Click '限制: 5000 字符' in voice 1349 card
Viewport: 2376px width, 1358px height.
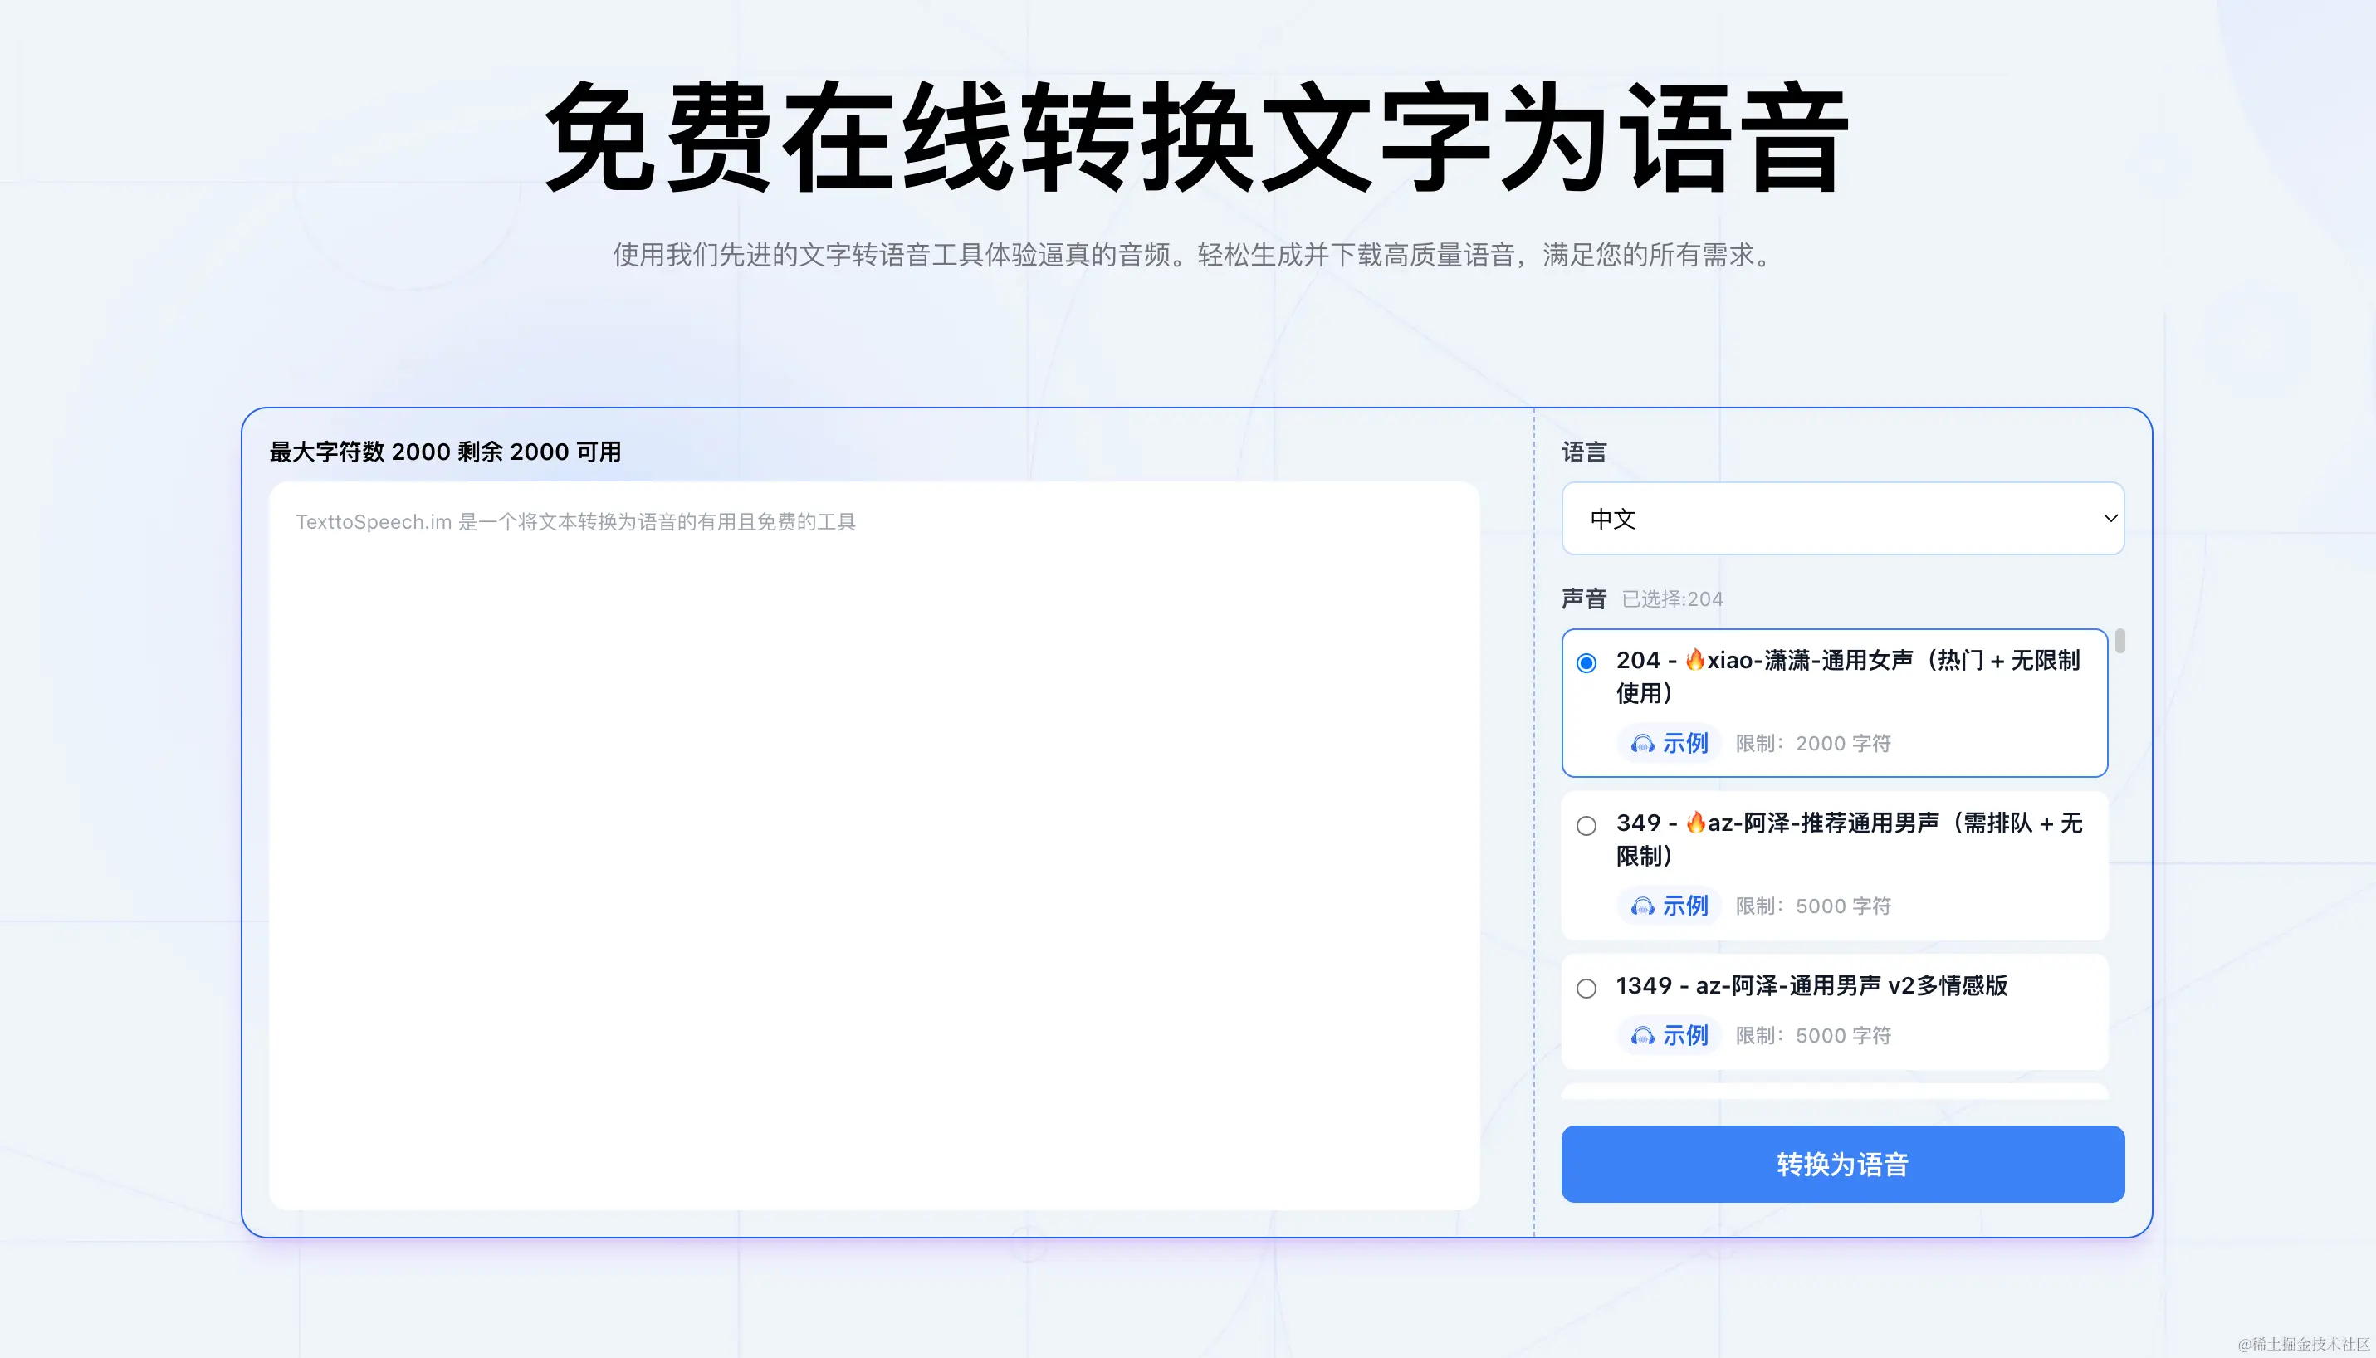[1812, 1035]
